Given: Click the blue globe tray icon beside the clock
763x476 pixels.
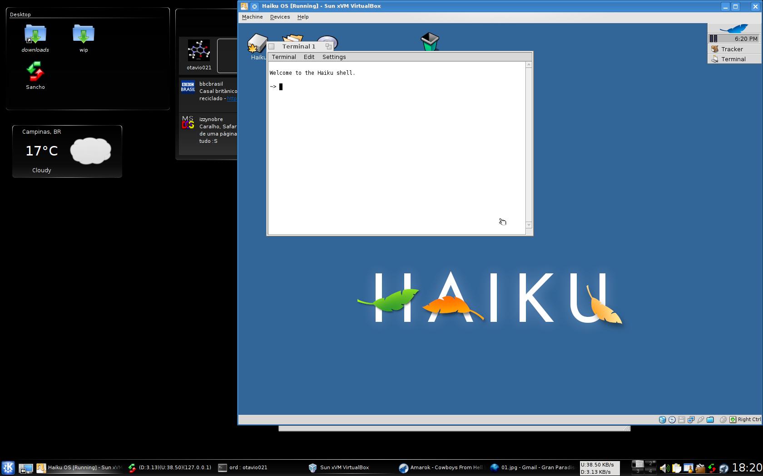Looking at the screenshot, I should coord(723,468).
